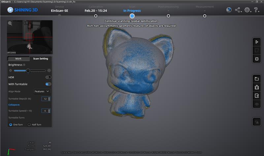The image size is (264, 156).
Task: Click the dimmed select region icon
Action: [257, 50]
